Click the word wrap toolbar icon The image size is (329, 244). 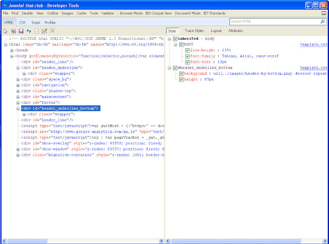(x=52, y=31)
